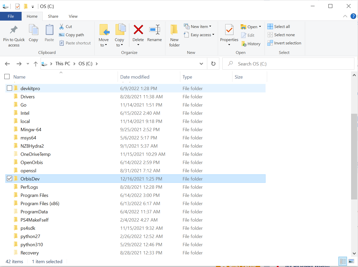Click the red Delete icon

138,30
